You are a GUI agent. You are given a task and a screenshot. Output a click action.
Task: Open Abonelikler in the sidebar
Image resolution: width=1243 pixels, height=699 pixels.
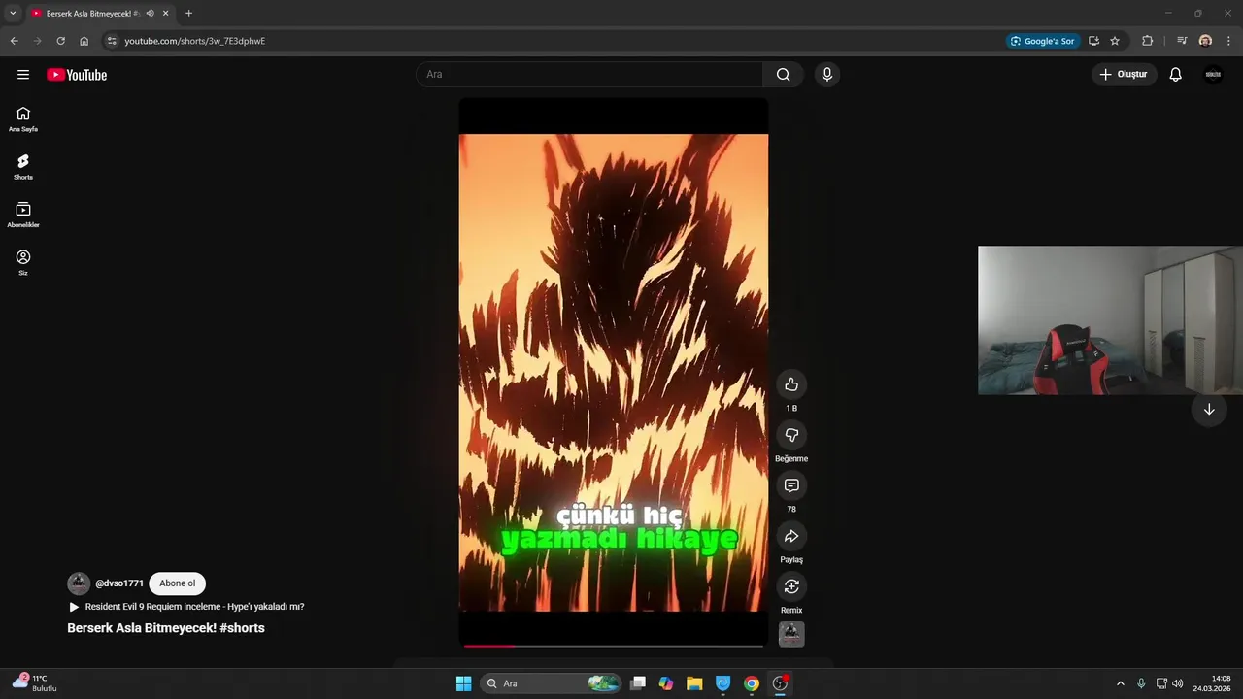[23, 215]
